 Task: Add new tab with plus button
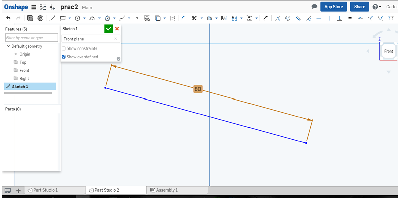pyautogui.click(x=18, y=190)
